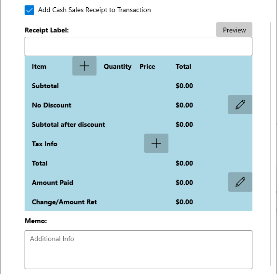
Task: Edit the discount with the pencil icon
Action: pos(240,105)
